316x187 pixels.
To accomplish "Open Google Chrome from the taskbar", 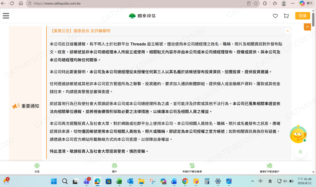I will 185,181.
